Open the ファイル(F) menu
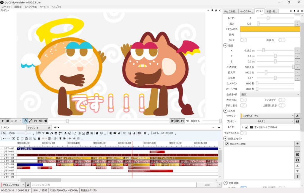This screenshot has width=304, height=193. 6,7
